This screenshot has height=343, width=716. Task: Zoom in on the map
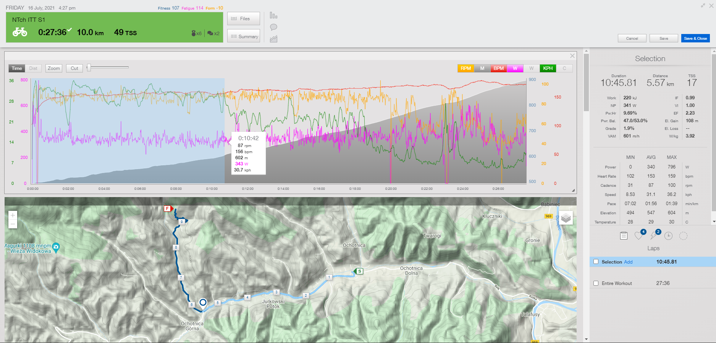point(13,215)
